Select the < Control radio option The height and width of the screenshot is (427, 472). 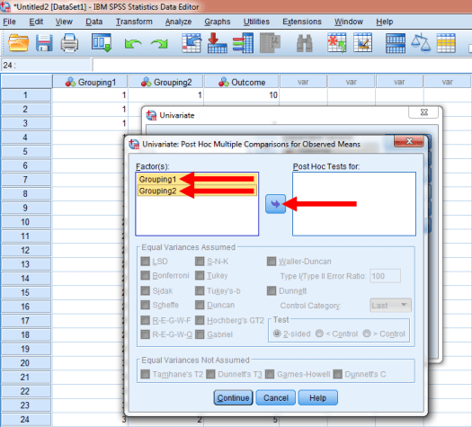(319, 334)
